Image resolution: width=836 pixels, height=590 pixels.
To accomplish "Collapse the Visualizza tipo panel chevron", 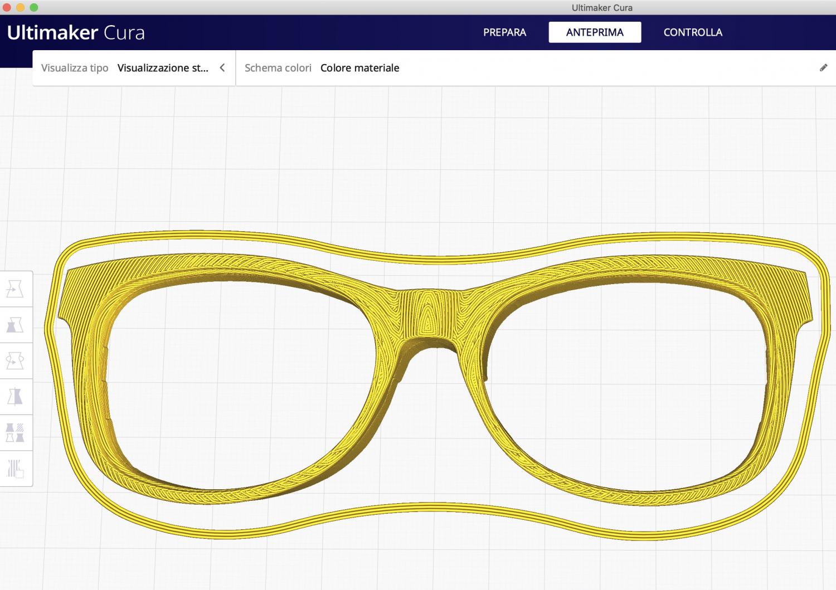I will (222, 68).
